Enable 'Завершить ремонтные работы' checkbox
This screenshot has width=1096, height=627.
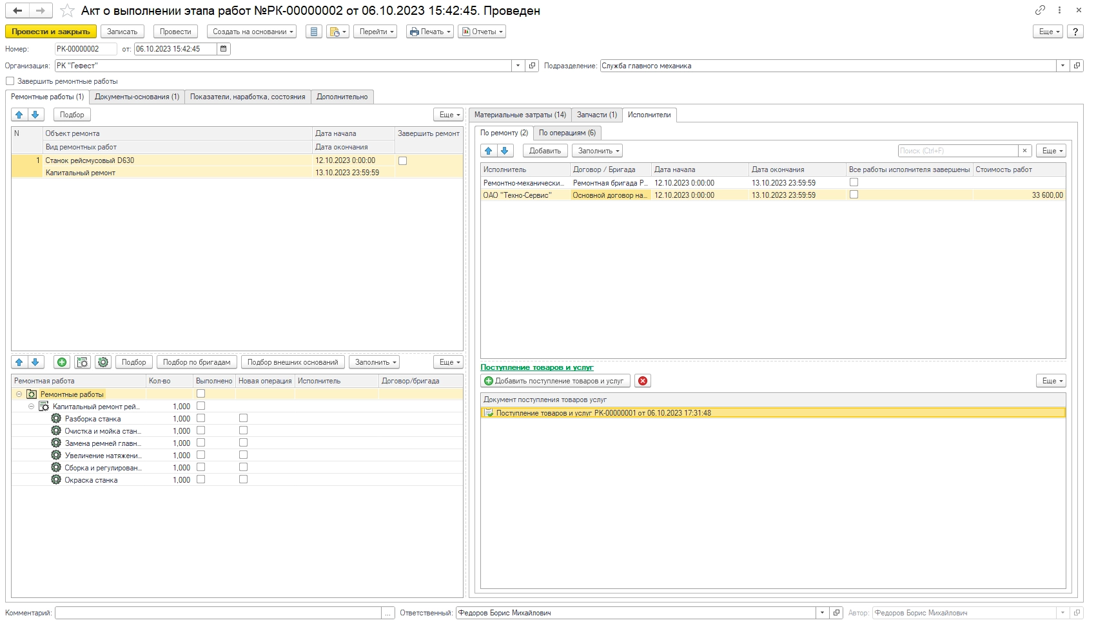point(10,81)
